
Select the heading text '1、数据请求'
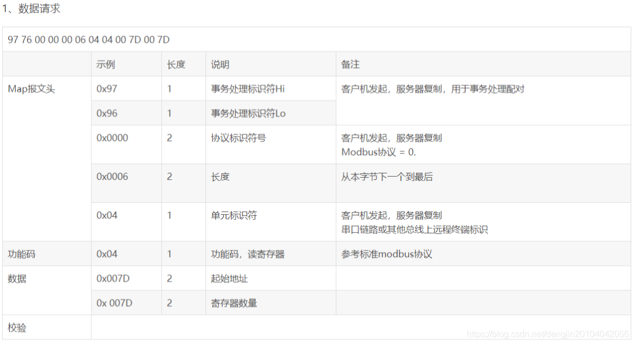31,9
